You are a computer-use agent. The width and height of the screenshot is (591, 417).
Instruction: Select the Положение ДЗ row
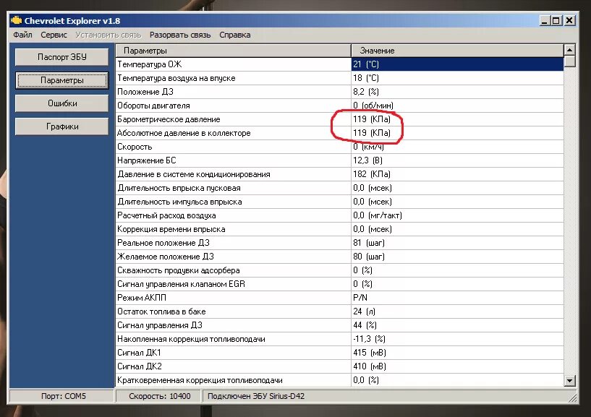tap(339, 92)
